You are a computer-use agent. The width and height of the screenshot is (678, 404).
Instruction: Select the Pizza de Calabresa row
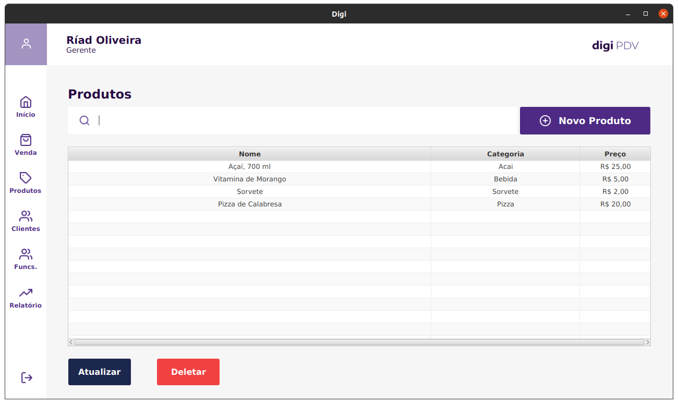click(x=359, y=204)
